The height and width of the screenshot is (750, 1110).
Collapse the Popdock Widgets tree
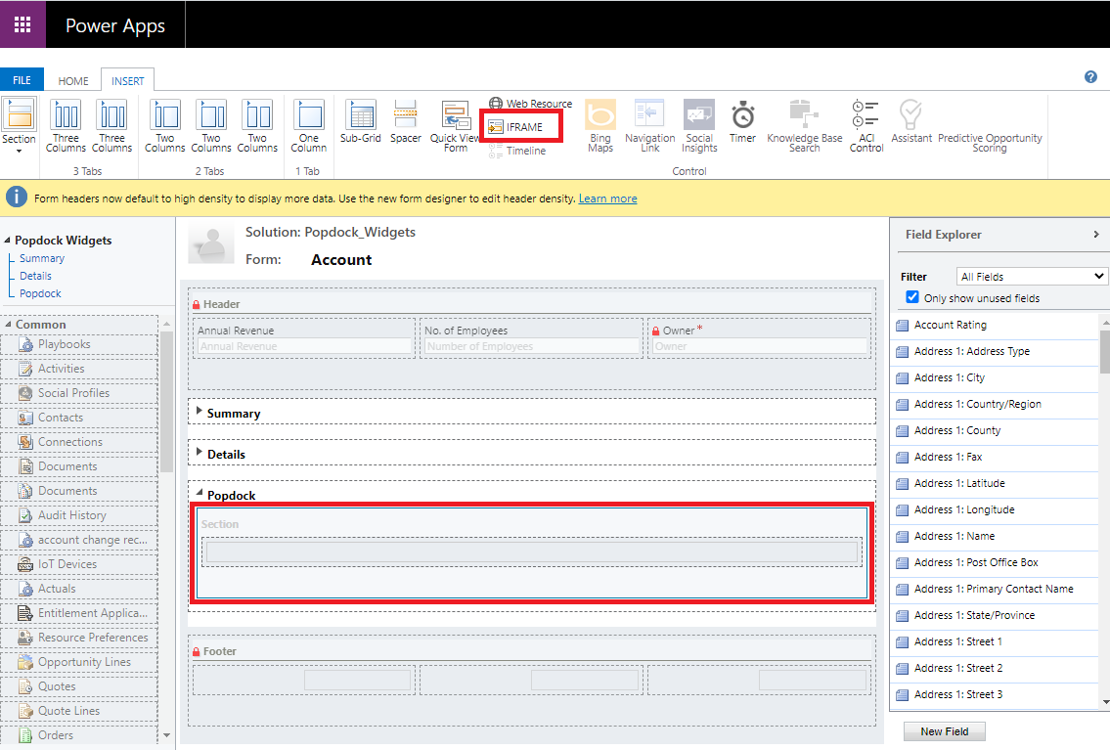pos(8,241)
